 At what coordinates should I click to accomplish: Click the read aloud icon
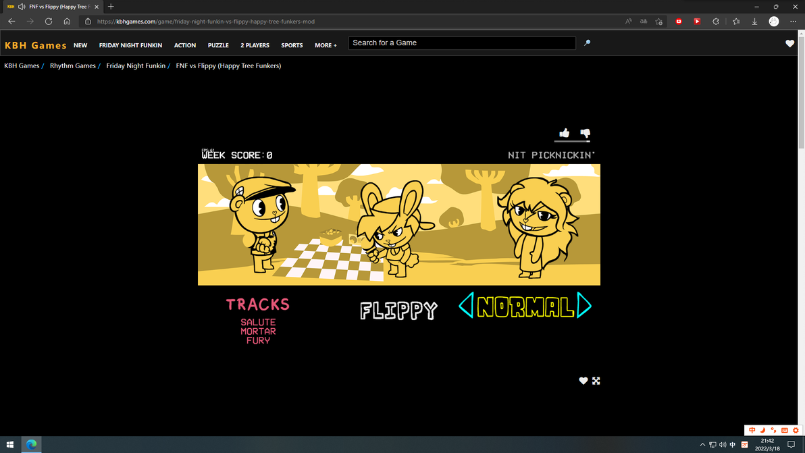pyautogui.click(x=628, y=22)
